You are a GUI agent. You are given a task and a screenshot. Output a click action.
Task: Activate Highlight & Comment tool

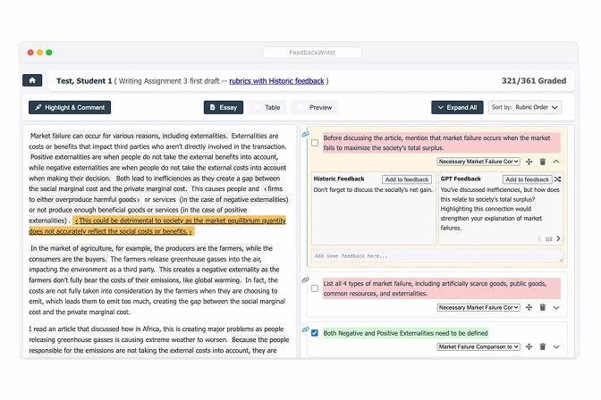click(x=70, y=107)
